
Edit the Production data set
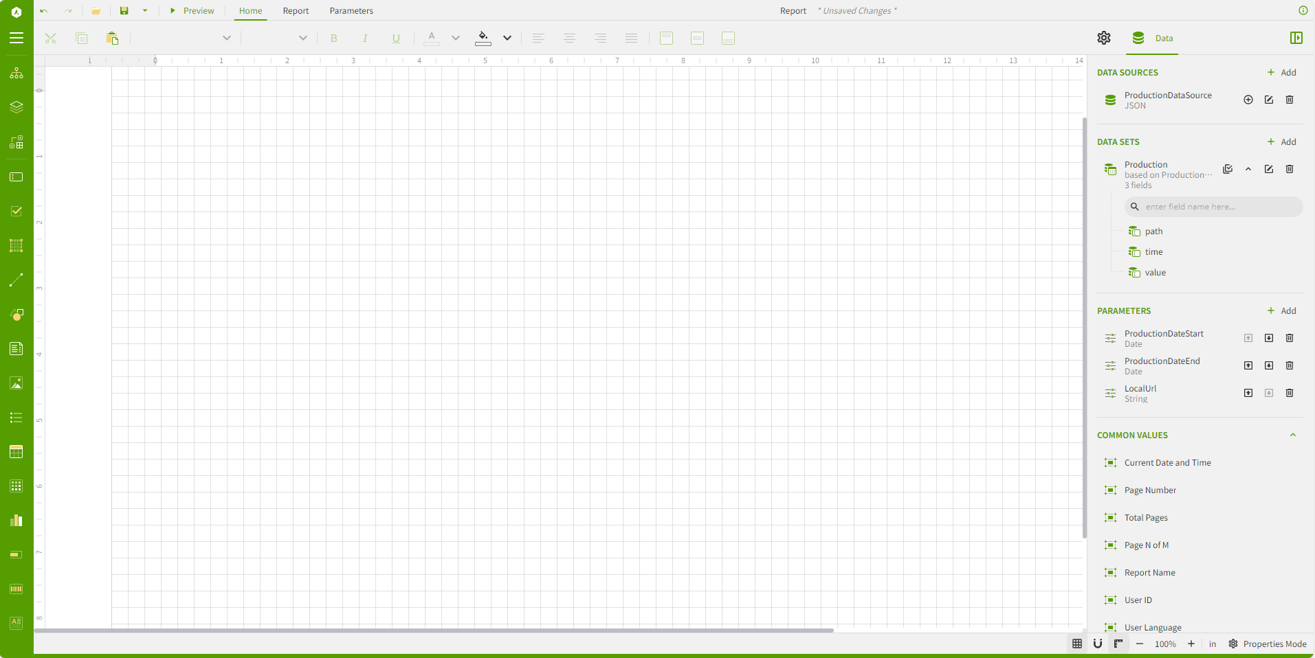click(x=1269, y=170)
